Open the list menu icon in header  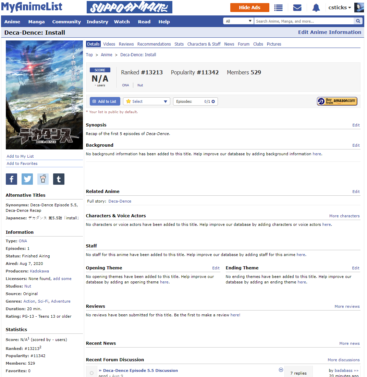pos(278,8)
